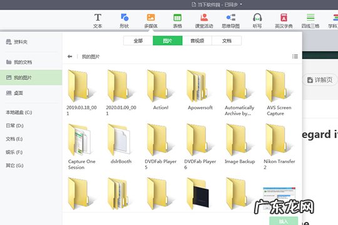This screenshot has width=338, height=225.
Task: Select the Image Backup folder
Action: click(240, 144)
